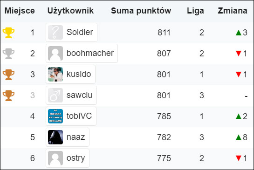Click naaz's dark hooded avatar

tap(55, 137)
